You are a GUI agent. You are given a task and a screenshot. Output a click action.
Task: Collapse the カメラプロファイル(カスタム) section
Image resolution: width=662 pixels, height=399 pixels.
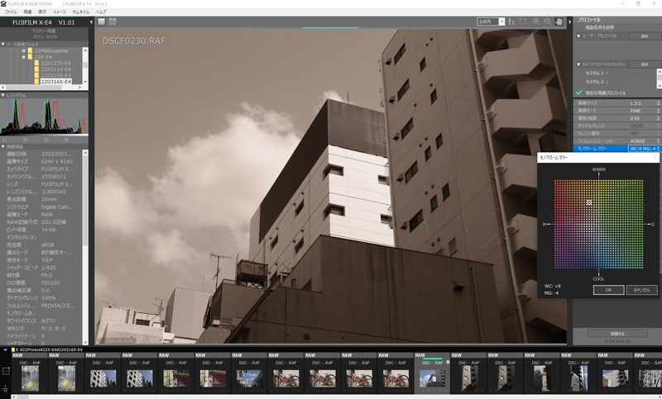pos(578,64)
